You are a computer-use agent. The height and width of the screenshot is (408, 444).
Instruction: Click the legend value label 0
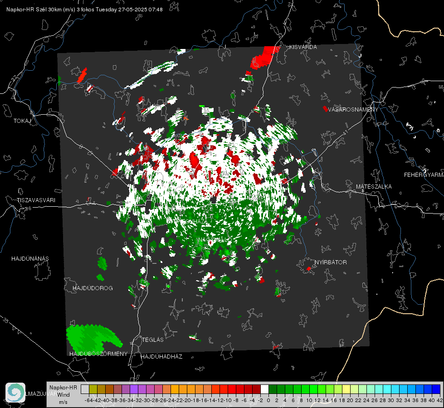[268, 400]
